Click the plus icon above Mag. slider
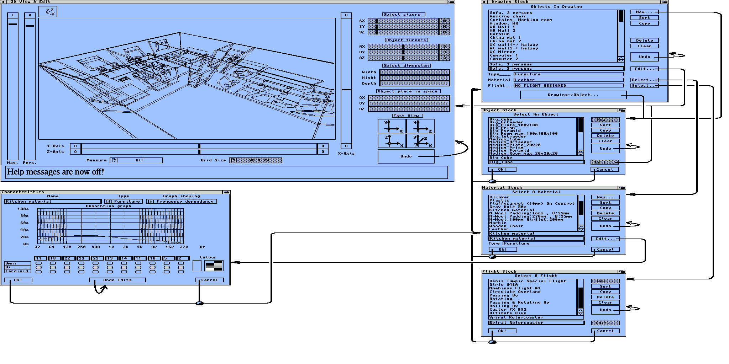Screen dimensions: 729x364 pyautogui.click(x=13, y=15)
